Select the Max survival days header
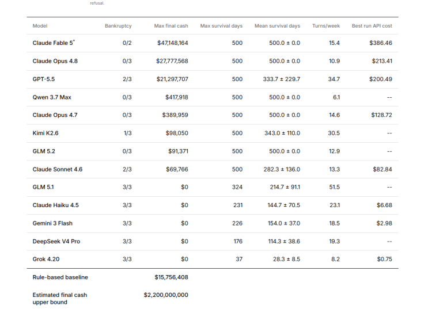The image size is (432, 309). tap(221, 26)
